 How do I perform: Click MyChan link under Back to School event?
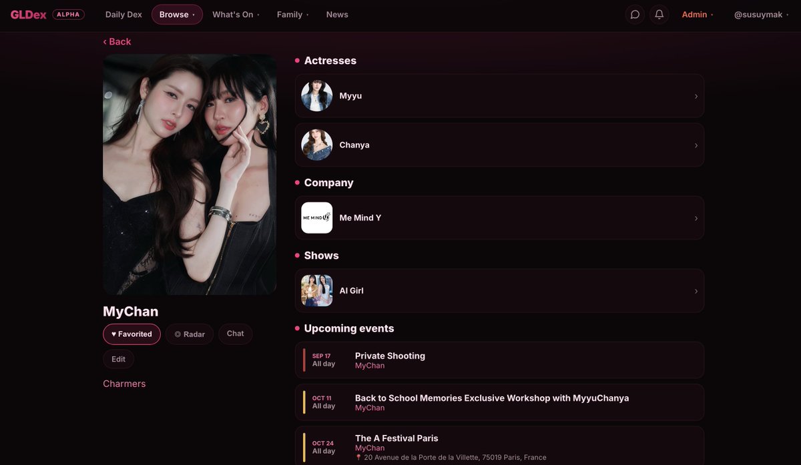[370, 408]
